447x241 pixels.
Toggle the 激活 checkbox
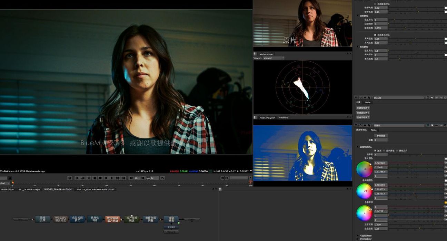375,151
